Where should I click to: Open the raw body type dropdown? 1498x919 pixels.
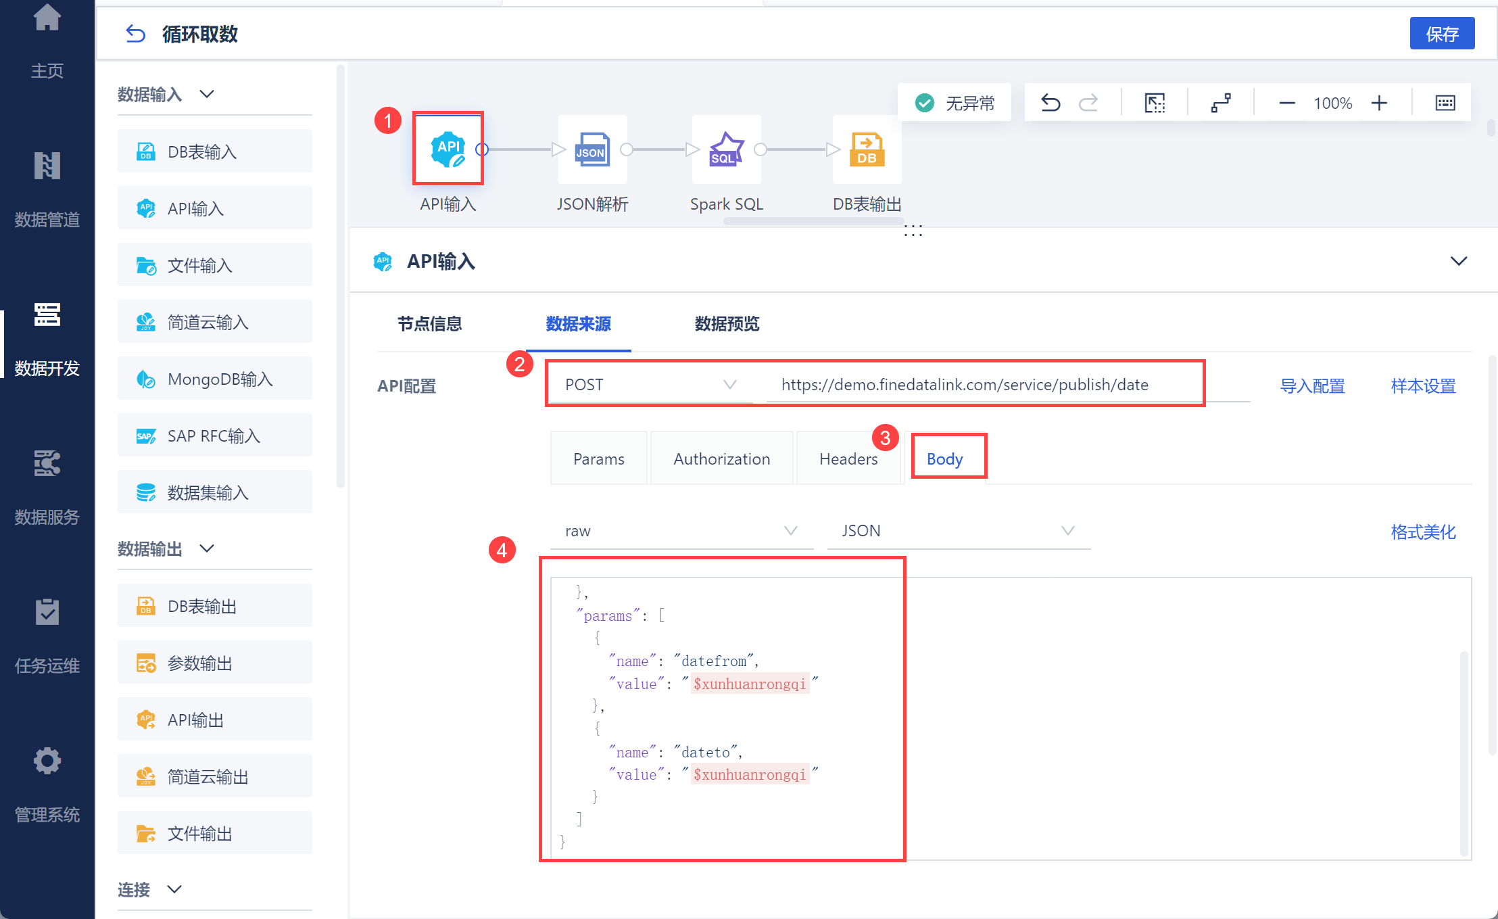click(x=681, y=531)
